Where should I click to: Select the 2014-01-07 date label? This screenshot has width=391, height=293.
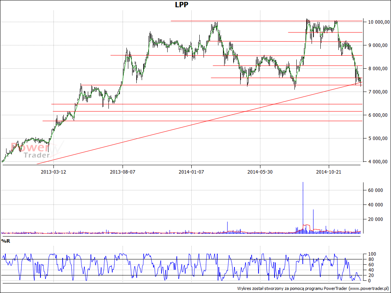191,172
